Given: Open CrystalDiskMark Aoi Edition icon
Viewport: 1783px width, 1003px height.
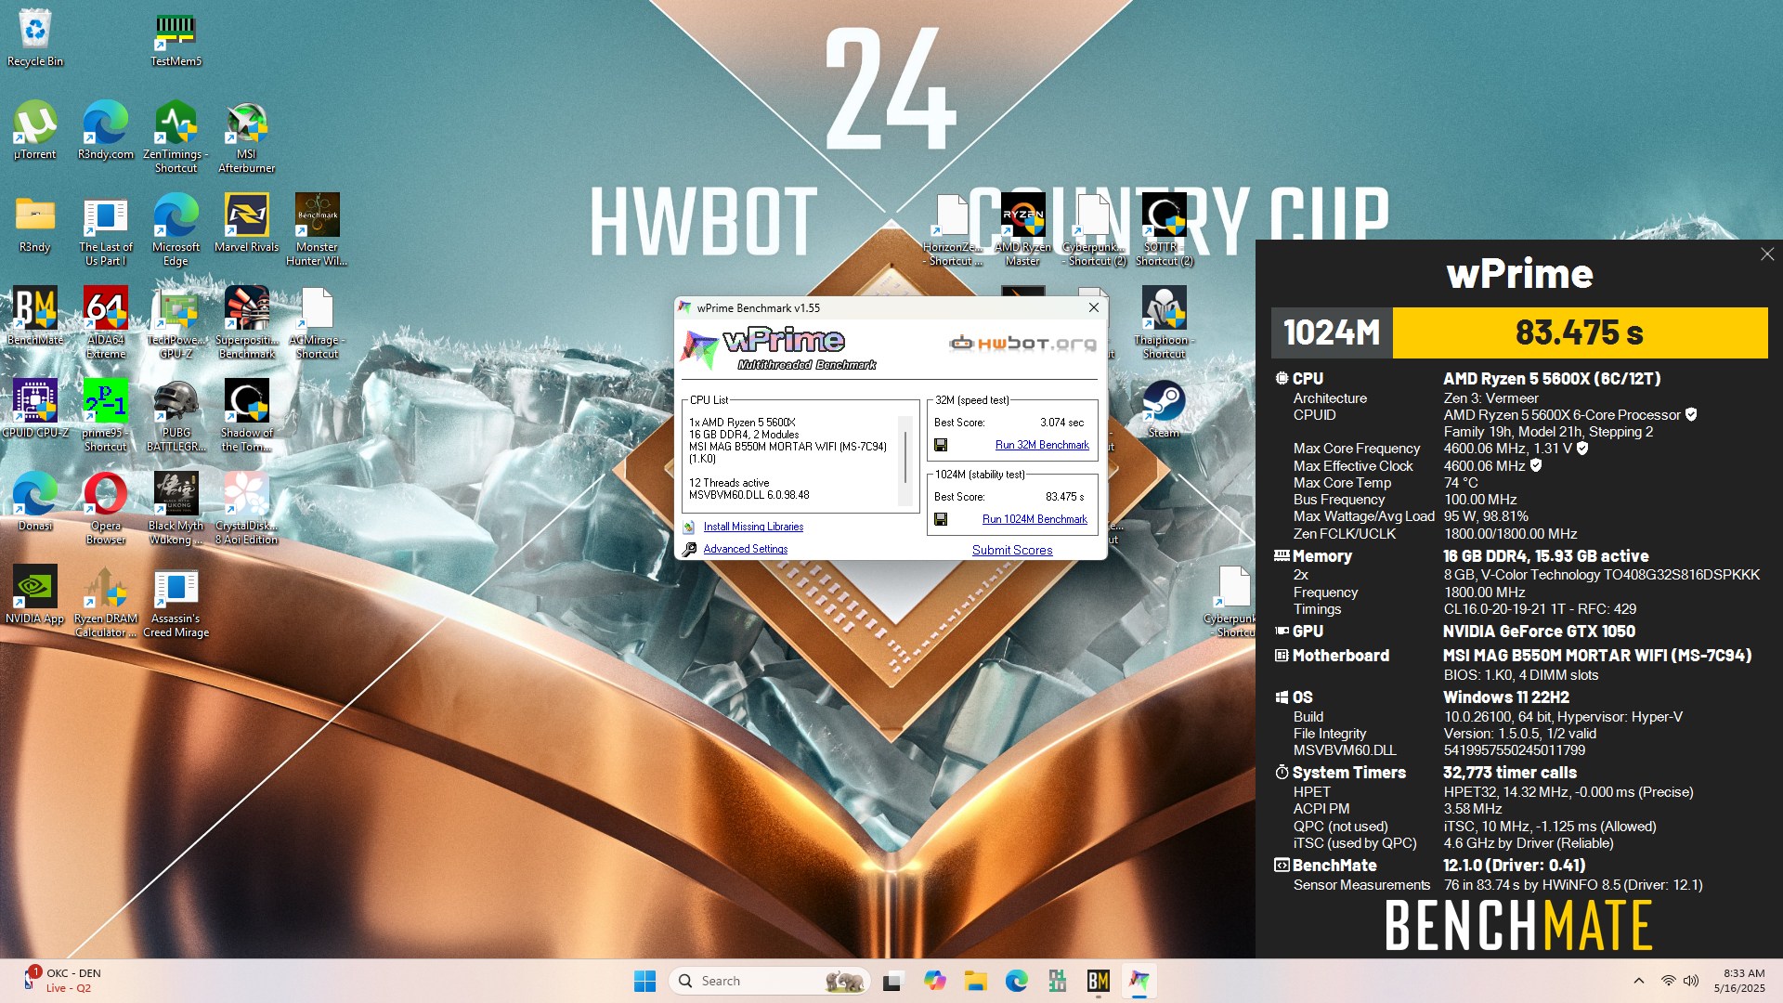Looking at the screenshot, I should 246,509.
